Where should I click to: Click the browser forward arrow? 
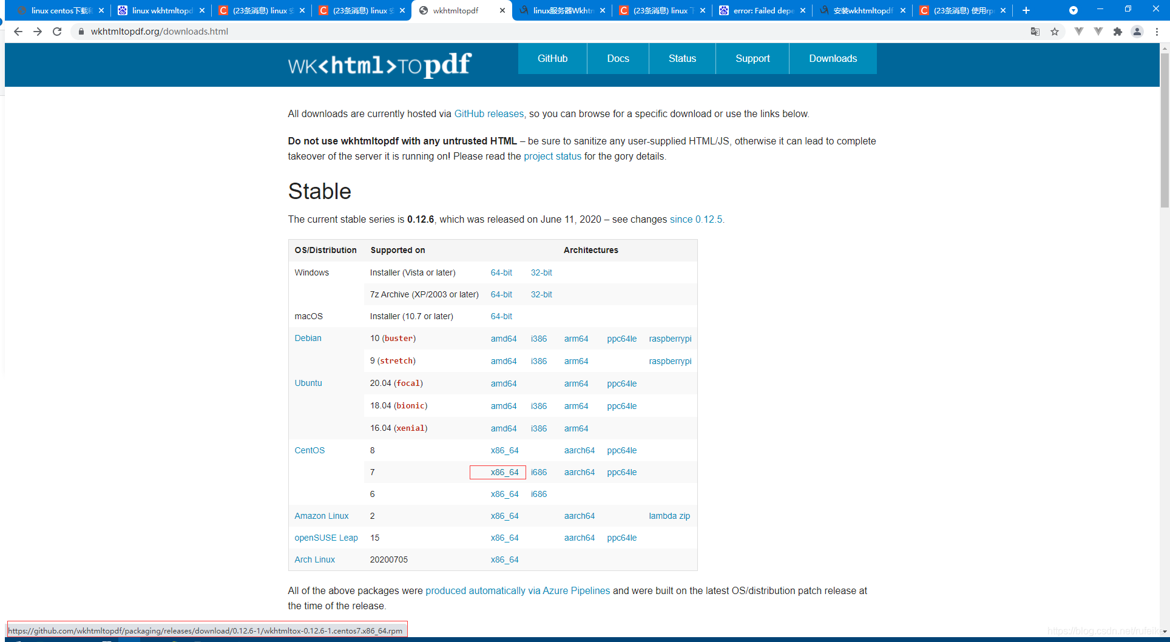pos(38,32)
